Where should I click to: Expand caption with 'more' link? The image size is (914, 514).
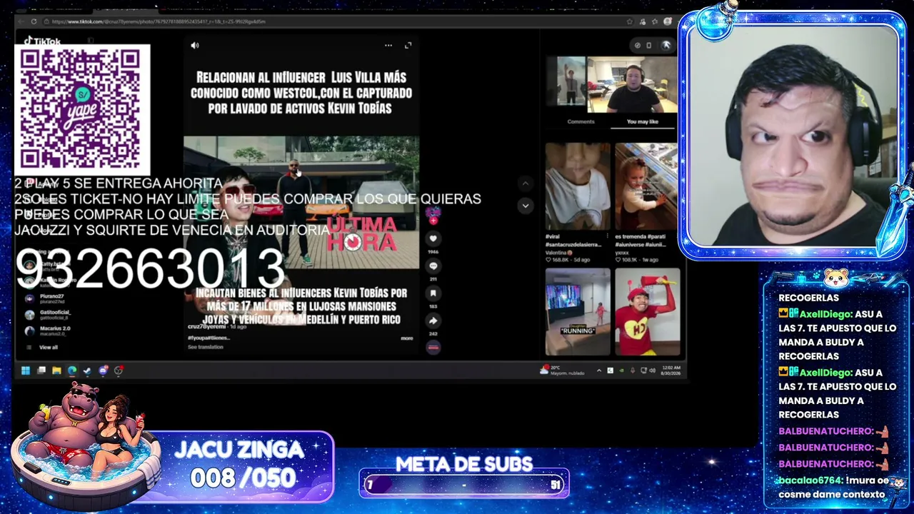click(x=407, y=338)
